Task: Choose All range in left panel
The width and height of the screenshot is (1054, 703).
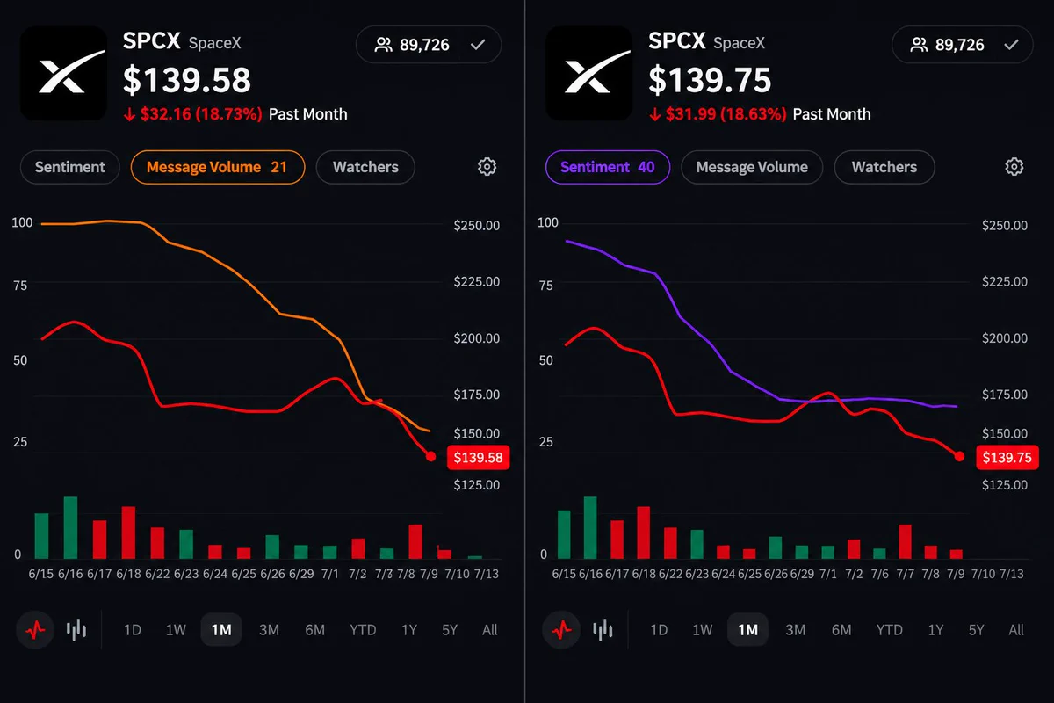Action: click(490, 629)
